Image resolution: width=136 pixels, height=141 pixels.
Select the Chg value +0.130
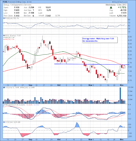pyautogui.click(x=124, y=10)
